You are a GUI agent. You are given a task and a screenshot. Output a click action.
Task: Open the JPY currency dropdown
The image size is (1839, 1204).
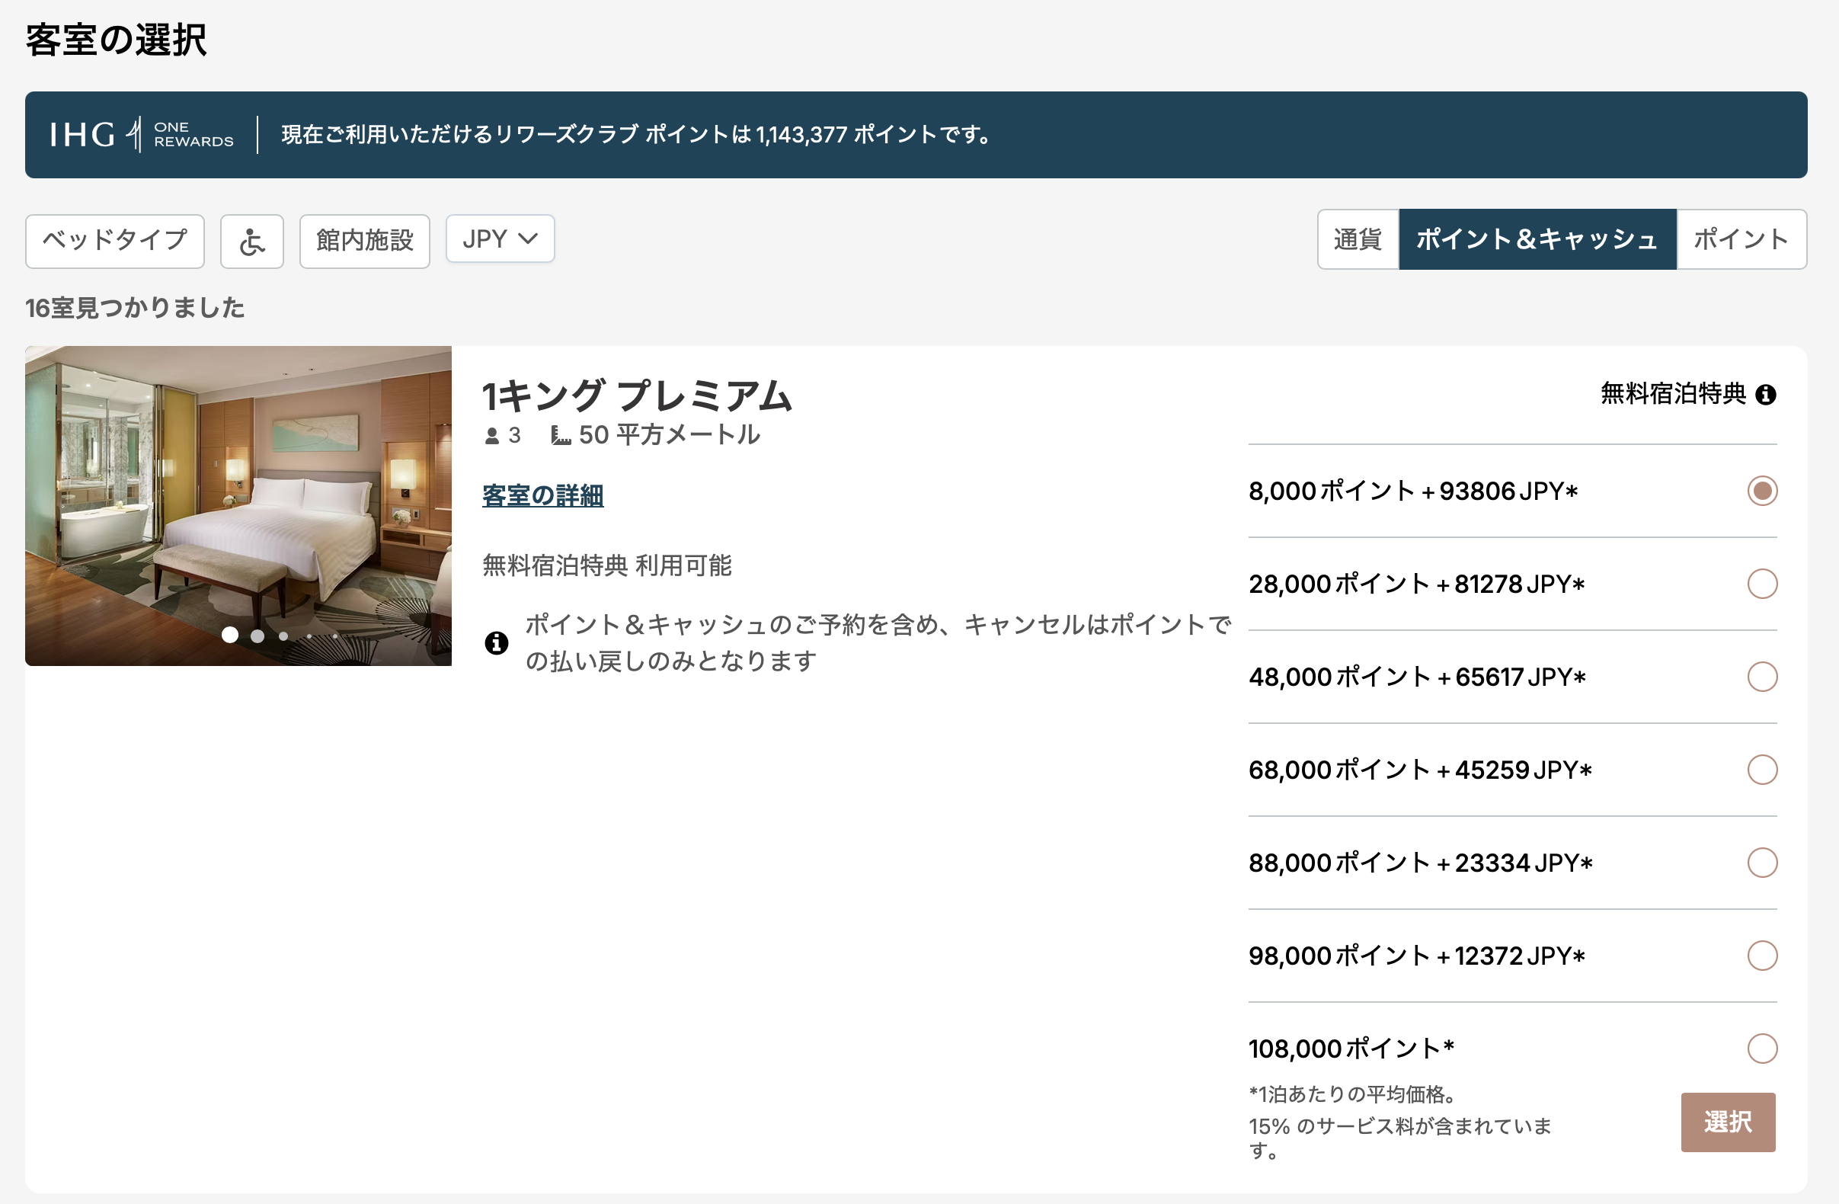pos(500,239)
